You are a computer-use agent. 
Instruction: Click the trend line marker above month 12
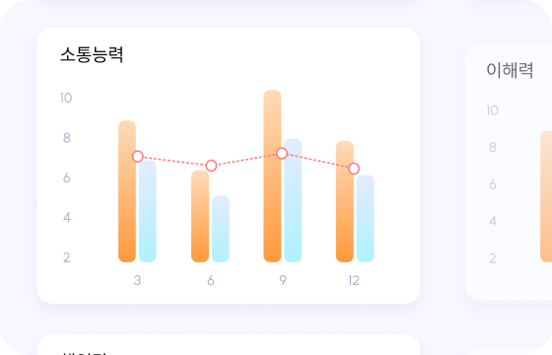tap(354, 169)
